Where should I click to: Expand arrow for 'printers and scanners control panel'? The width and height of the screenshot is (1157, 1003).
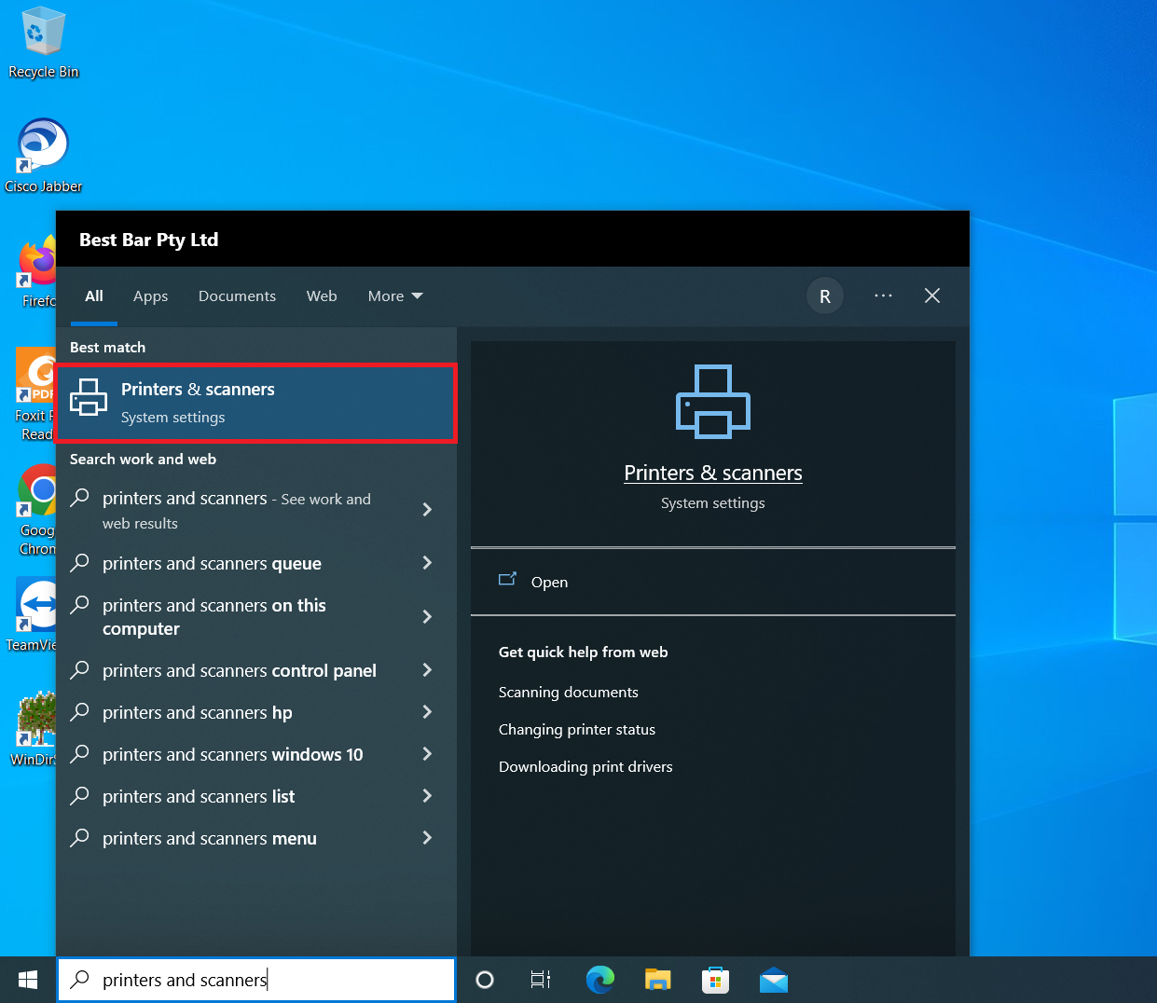tap(427, 669)
